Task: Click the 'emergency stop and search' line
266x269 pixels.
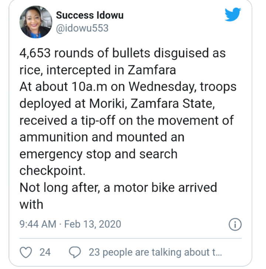Action: point(98,154)
